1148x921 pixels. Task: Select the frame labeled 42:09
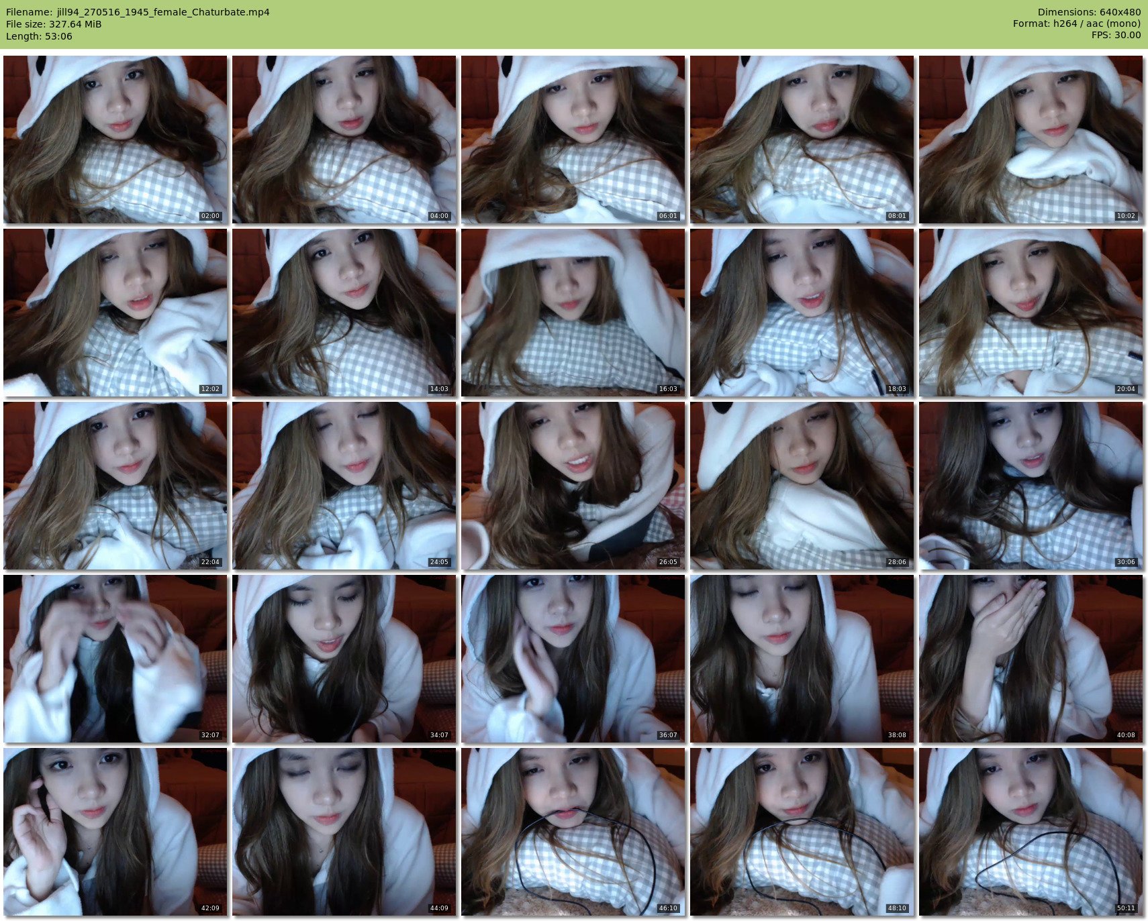[115, 832]
